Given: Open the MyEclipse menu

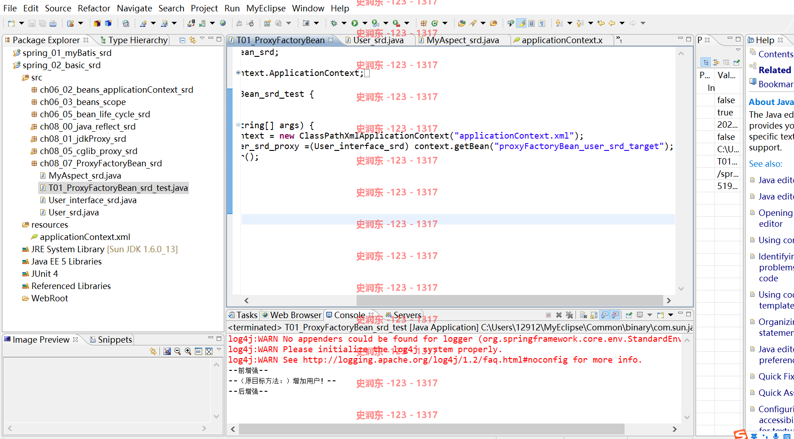Looking at the screenshot, I should click(x=266, y=8).
